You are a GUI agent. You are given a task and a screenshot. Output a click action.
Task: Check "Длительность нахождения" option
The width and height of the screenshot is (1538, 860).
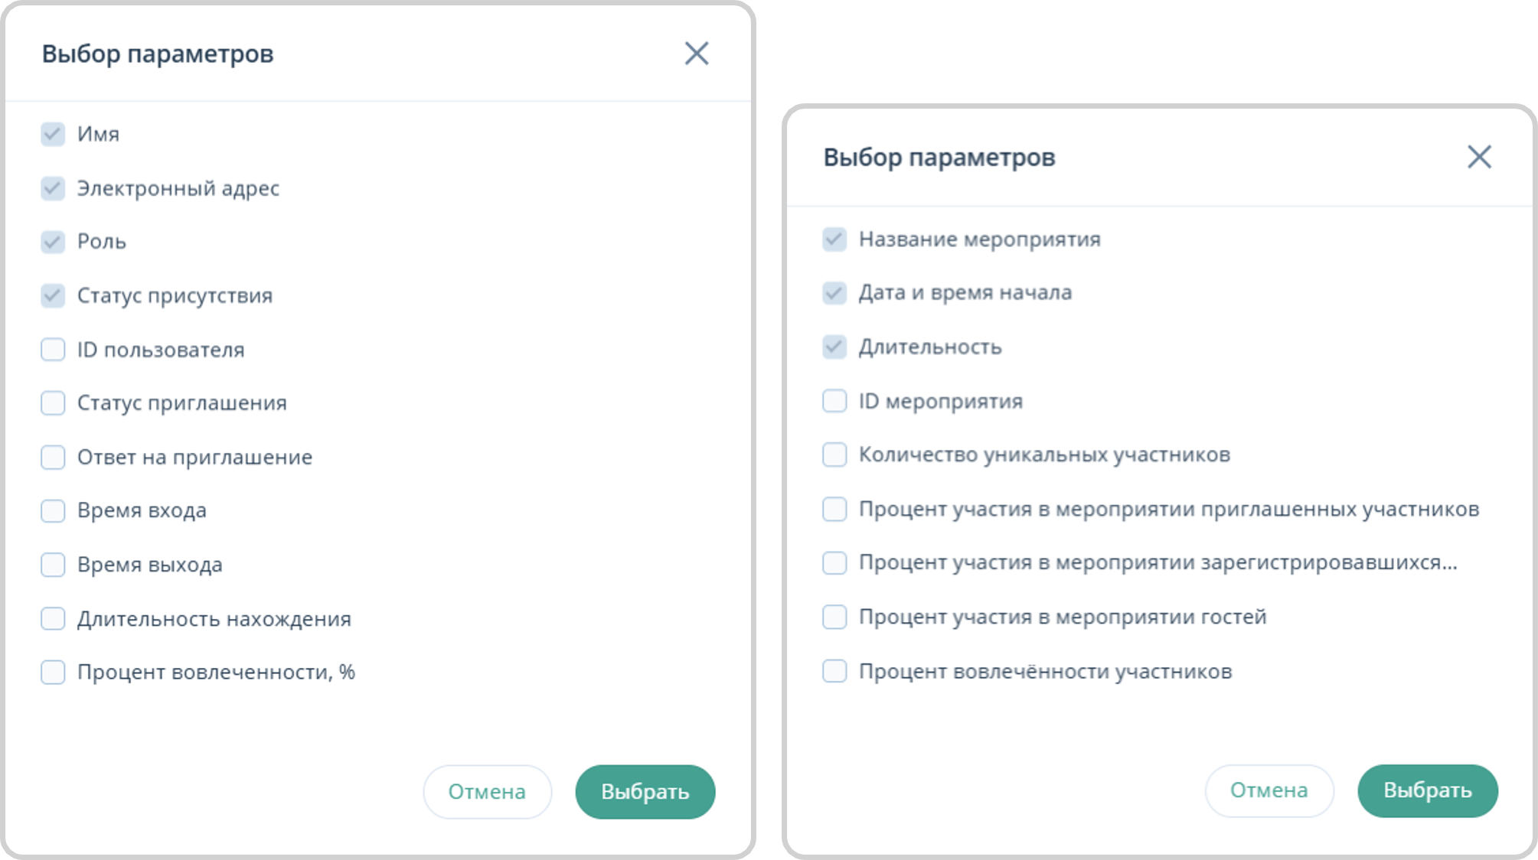[52, 619]
